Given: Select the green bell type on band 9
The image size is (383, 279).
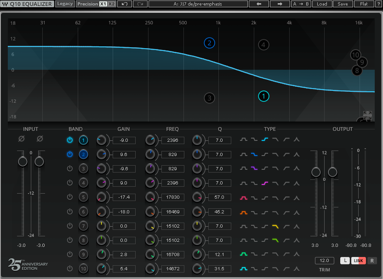Looking at the screenshot, I should 244,254.
